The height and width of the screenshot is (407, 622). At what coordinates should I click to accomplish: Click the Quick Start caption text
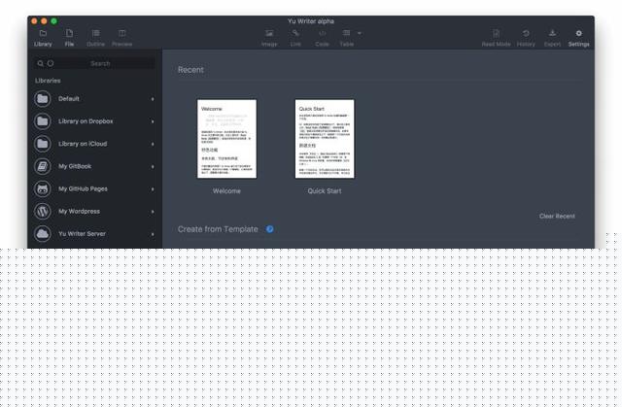pos(325,191)
